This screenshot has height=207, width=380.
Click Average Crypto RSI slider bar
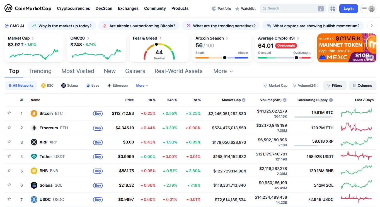click(284, 58)
